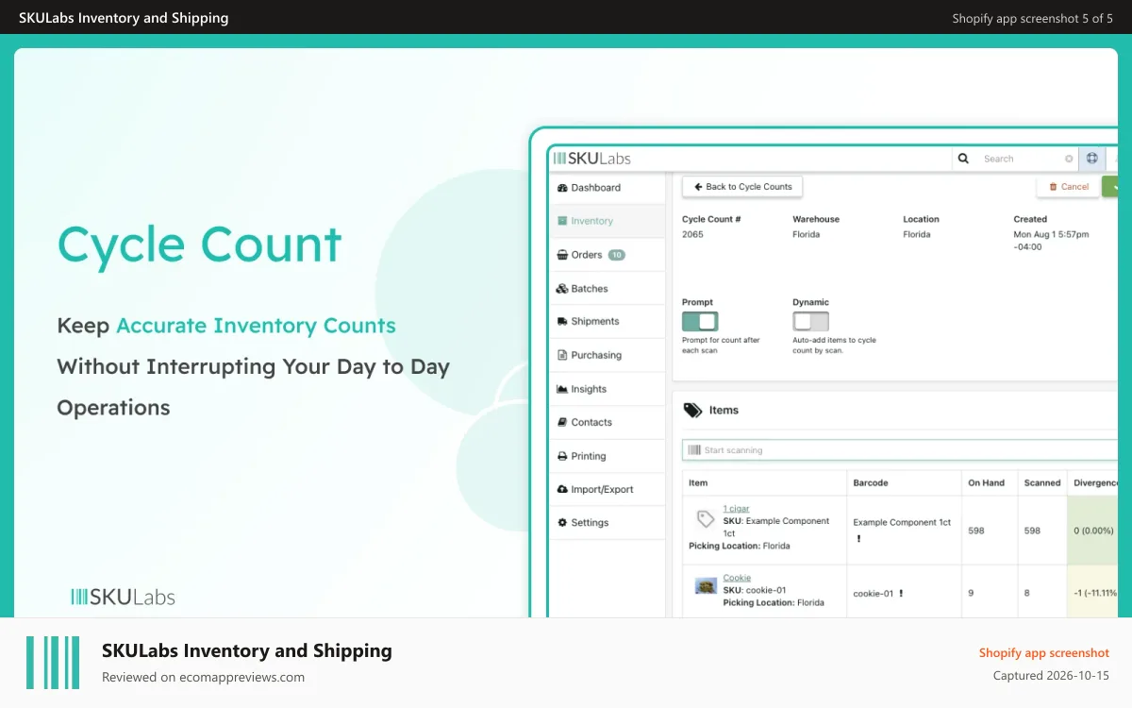Click divergence cell 0 (0.00%)
The width and height of the screenshot is (1132, 708).
[1093, 531]
